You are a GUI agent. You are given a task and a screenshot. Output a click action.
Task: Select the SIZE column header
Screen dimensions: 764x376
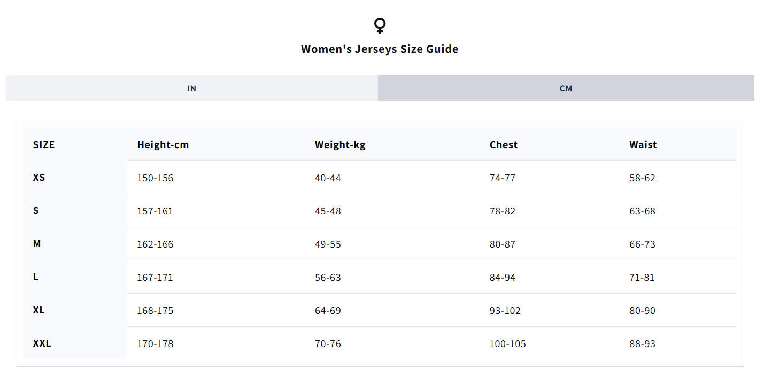point(44,145)
